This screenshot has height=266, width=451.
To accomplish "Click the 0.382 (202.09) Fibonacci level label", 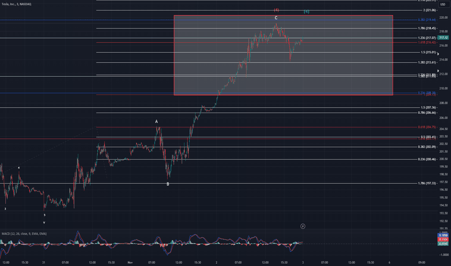I will coord(427,147).
